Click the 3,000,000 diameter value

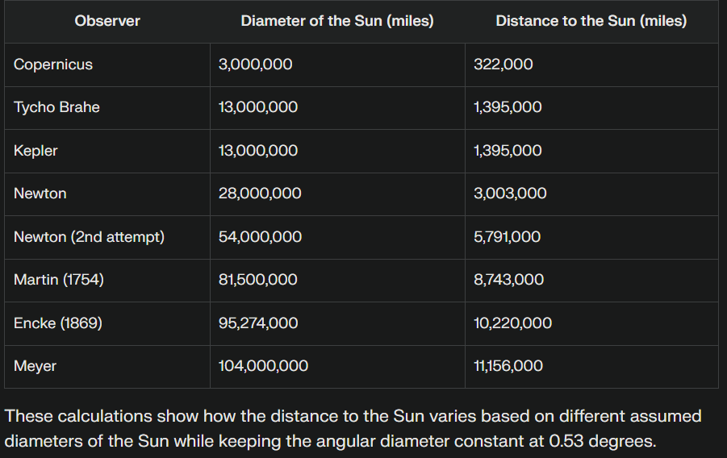[256, 65]
